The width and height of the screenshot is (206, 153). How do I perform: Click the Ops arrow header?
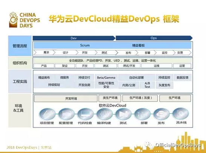point(154,38)
